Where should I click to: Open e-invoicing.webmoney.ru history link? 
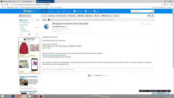click(54, 55)
